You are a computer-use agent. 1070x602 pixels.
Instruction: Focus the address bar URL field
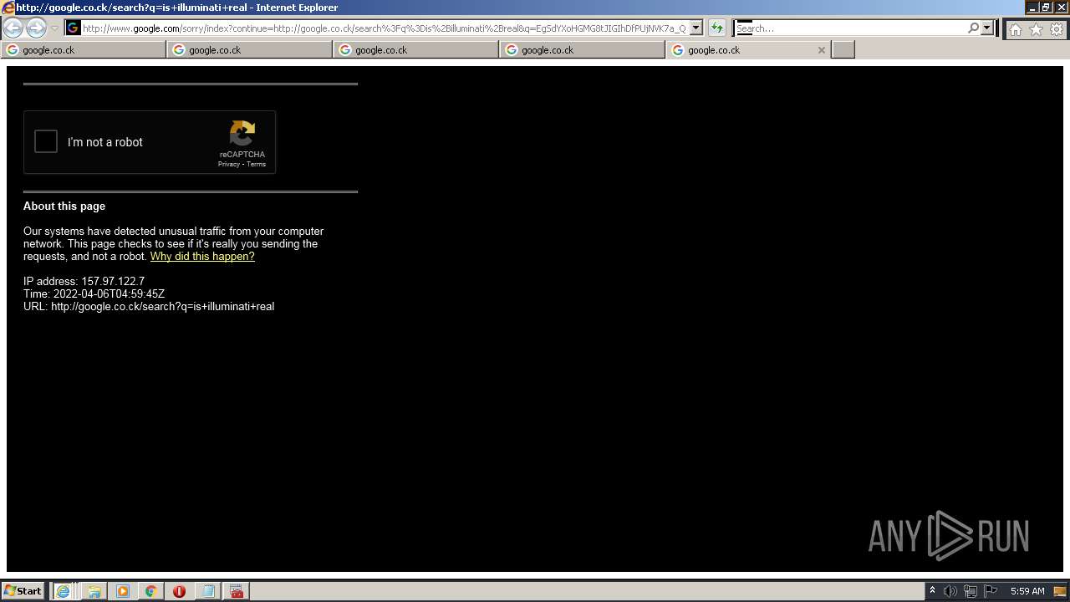385,28
